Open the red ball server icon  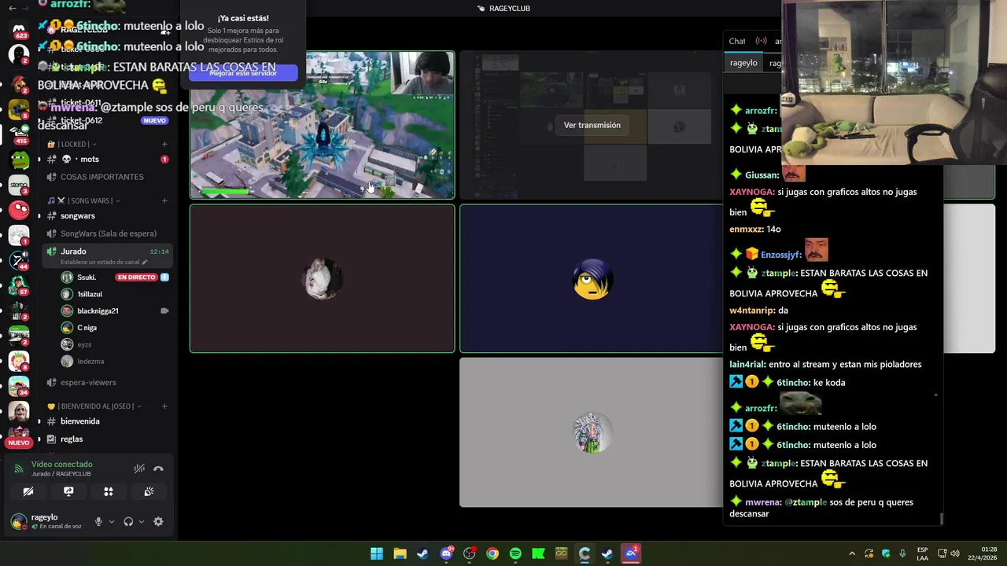pos(19,211)
